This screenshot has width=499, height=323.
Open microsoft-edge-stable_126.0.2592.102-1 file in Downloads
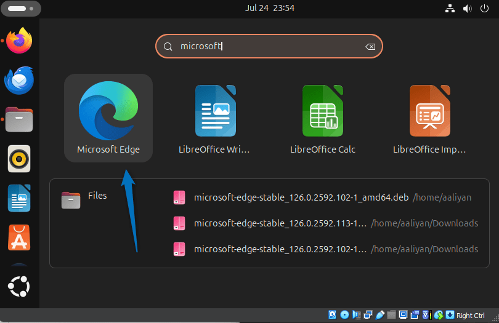(x=327, y=249)
